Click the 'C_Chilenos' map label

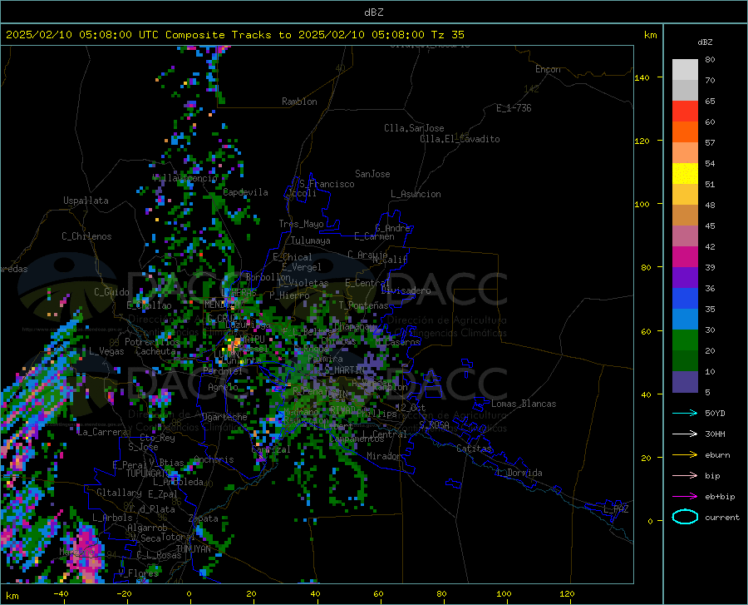click(x=86, y=236)
